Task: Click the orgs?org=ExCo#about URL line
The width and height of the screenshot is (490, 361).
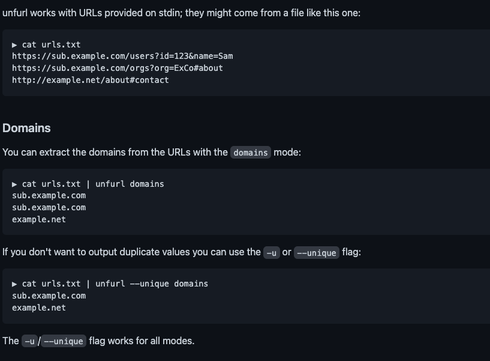Action: 118,68
